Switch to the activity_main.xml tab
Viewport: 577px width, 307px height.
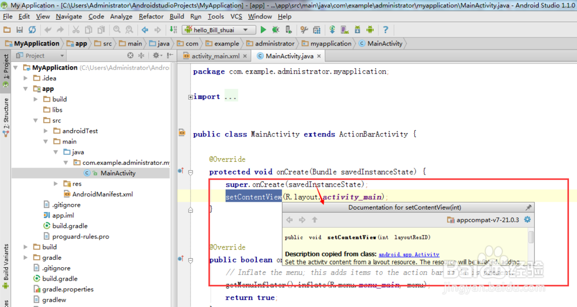(x=215, y=56)
